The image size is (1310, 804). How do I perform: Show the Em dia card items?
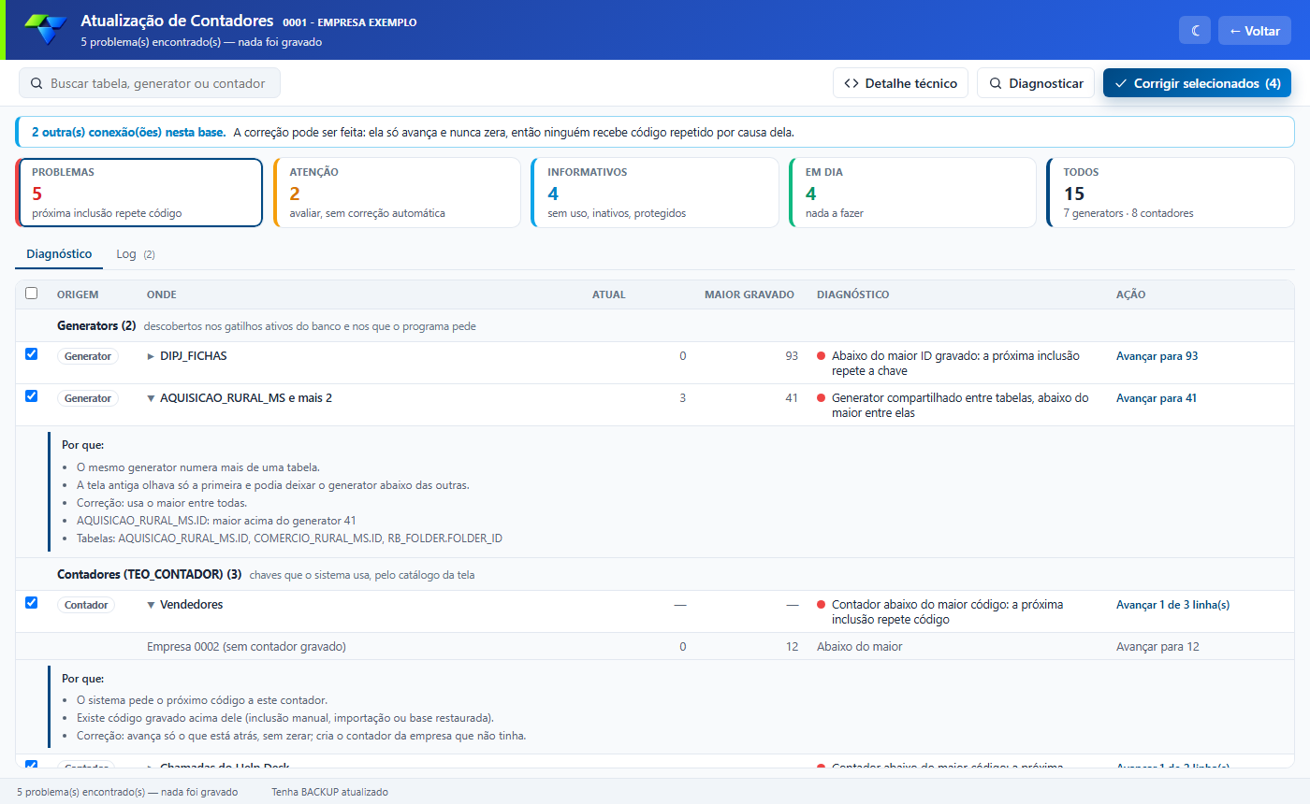click(x=912, y=193)
